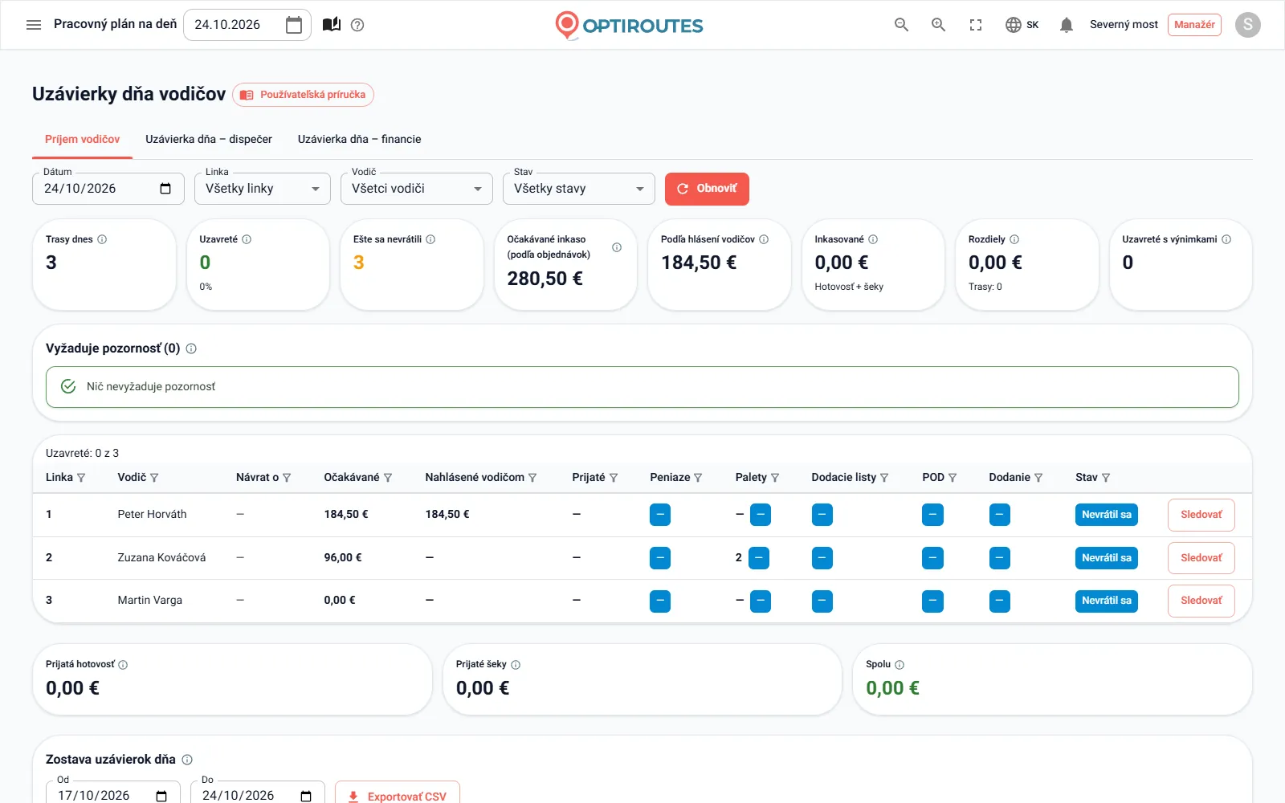Switch to Uzávierka dňa – financie tab

(x=359, y=139)
